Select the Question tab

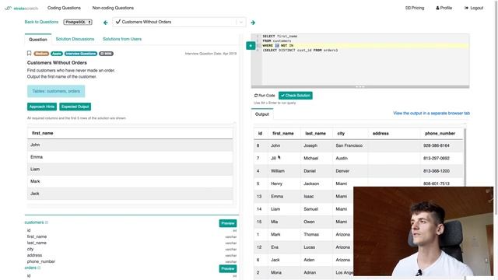(38, 40)
